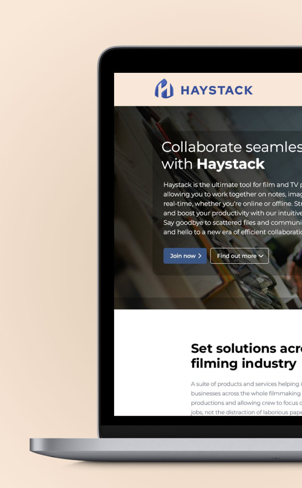Click the 'and hello to a new era' line

click(233, 232)
